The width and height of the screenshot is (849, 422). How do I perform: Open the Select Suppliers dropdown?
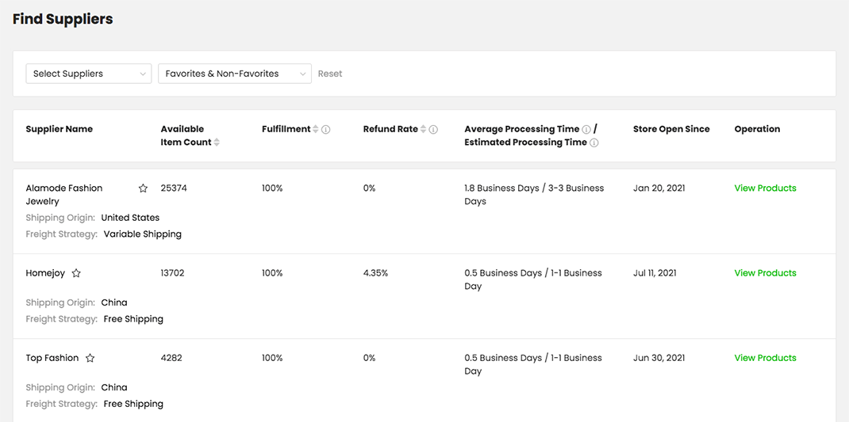tap(89, 74)
